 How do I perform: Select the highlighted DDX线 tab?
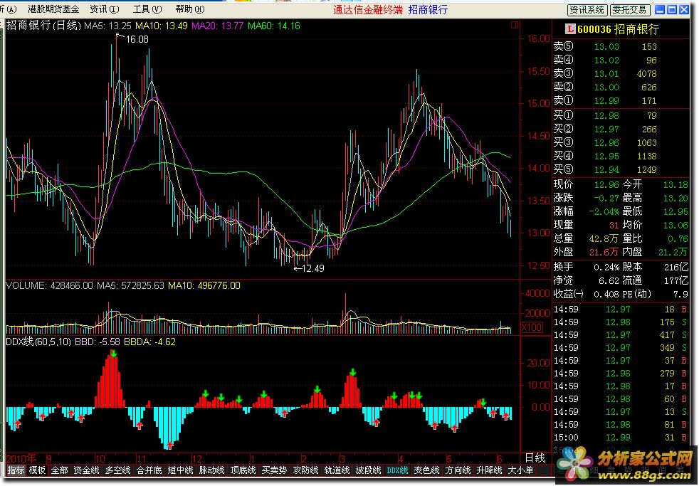click(398, 470)
